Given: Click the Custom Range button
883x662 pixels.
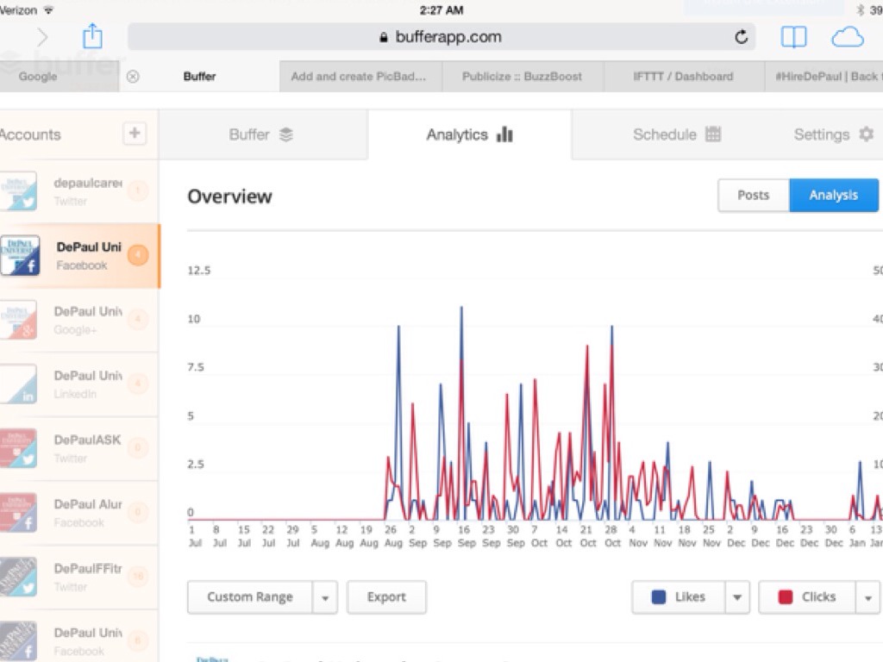Looking at the screenshot, I should pos(249,597).
